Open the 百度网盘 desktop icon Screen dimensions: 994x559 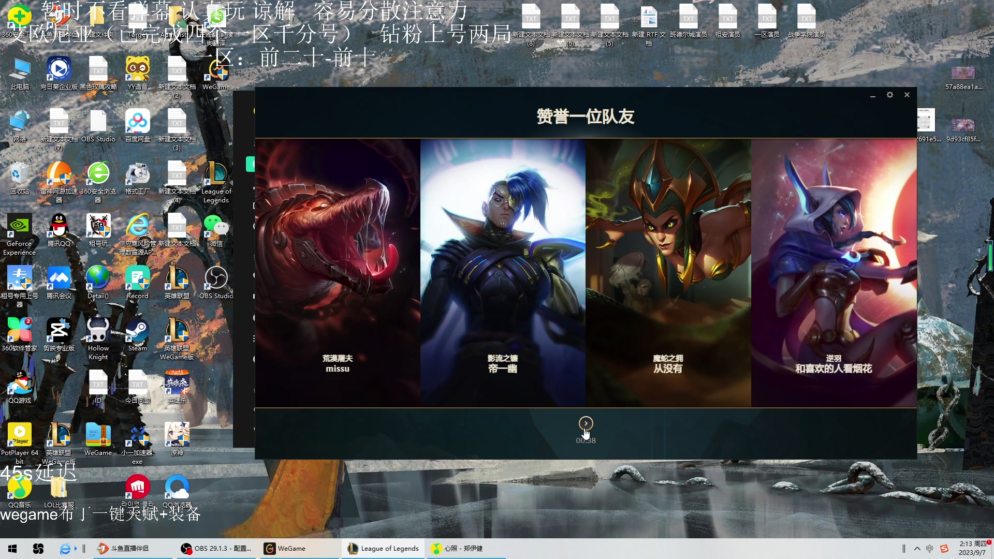pyautogui.click(x=138, y=126)
